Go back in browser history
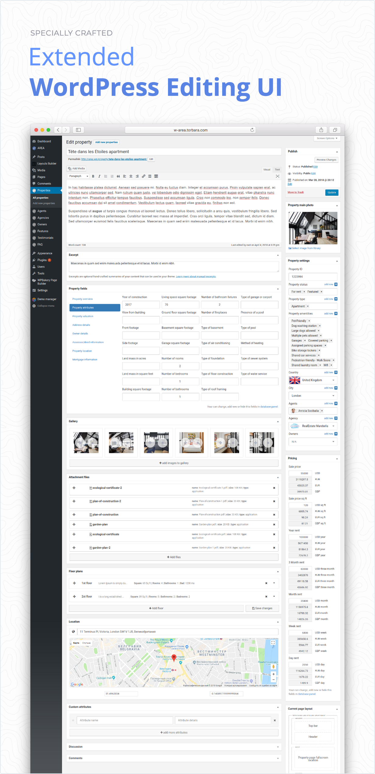This screenshot has width=375, height=774. tap(58, 130)
